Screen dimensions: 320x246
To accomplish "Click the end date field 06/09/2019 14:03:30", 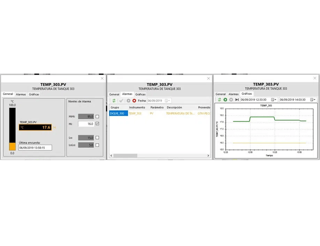I will pyautogui.click(x=298, y=100).
